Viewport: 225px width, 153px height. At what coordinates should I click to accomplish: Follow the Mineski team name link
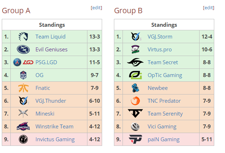[45, 114]
